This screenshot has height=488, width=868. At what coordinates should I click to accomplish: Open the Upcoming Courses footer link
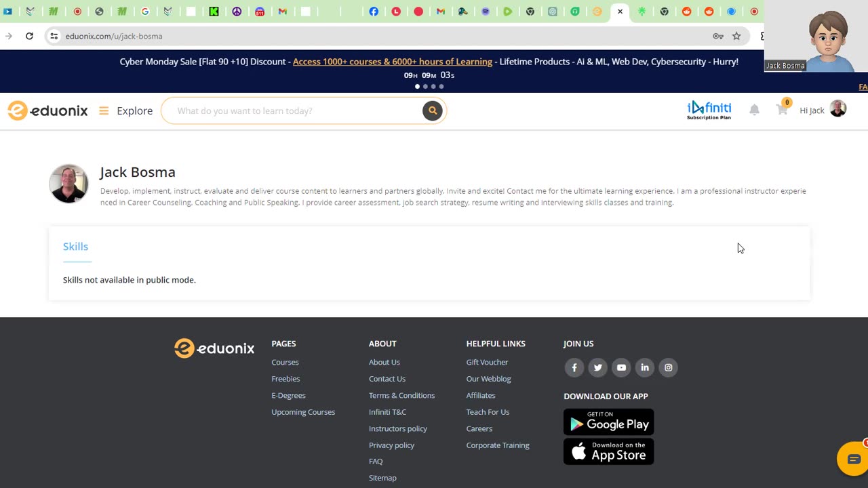[303, 412]
